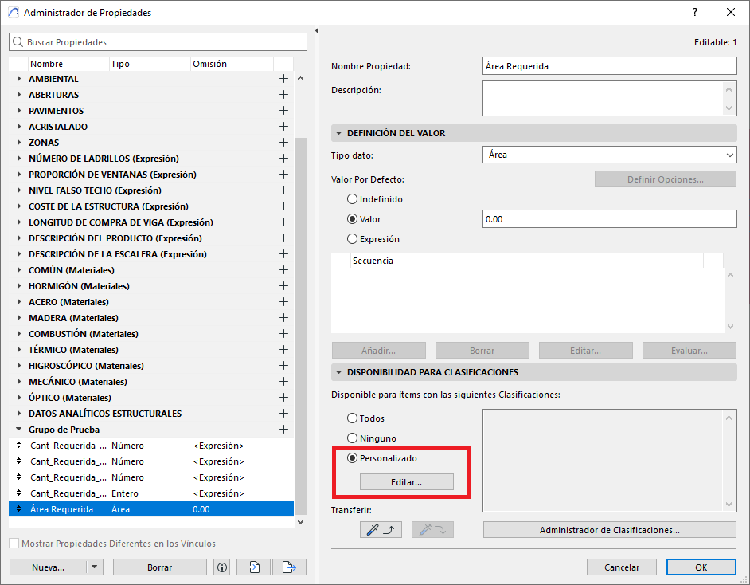The image size is (750, 585).
Task: Open Administrador de Clasificaciones
Action: pyautogui.click(x=609, y=530)
